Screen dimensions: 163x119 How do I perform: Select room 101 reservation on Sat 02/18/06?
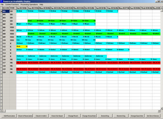pyautogui.click(x=22, y=11)
